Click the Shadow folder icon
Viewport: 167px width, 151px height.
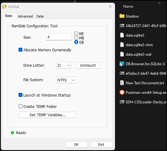122,16
